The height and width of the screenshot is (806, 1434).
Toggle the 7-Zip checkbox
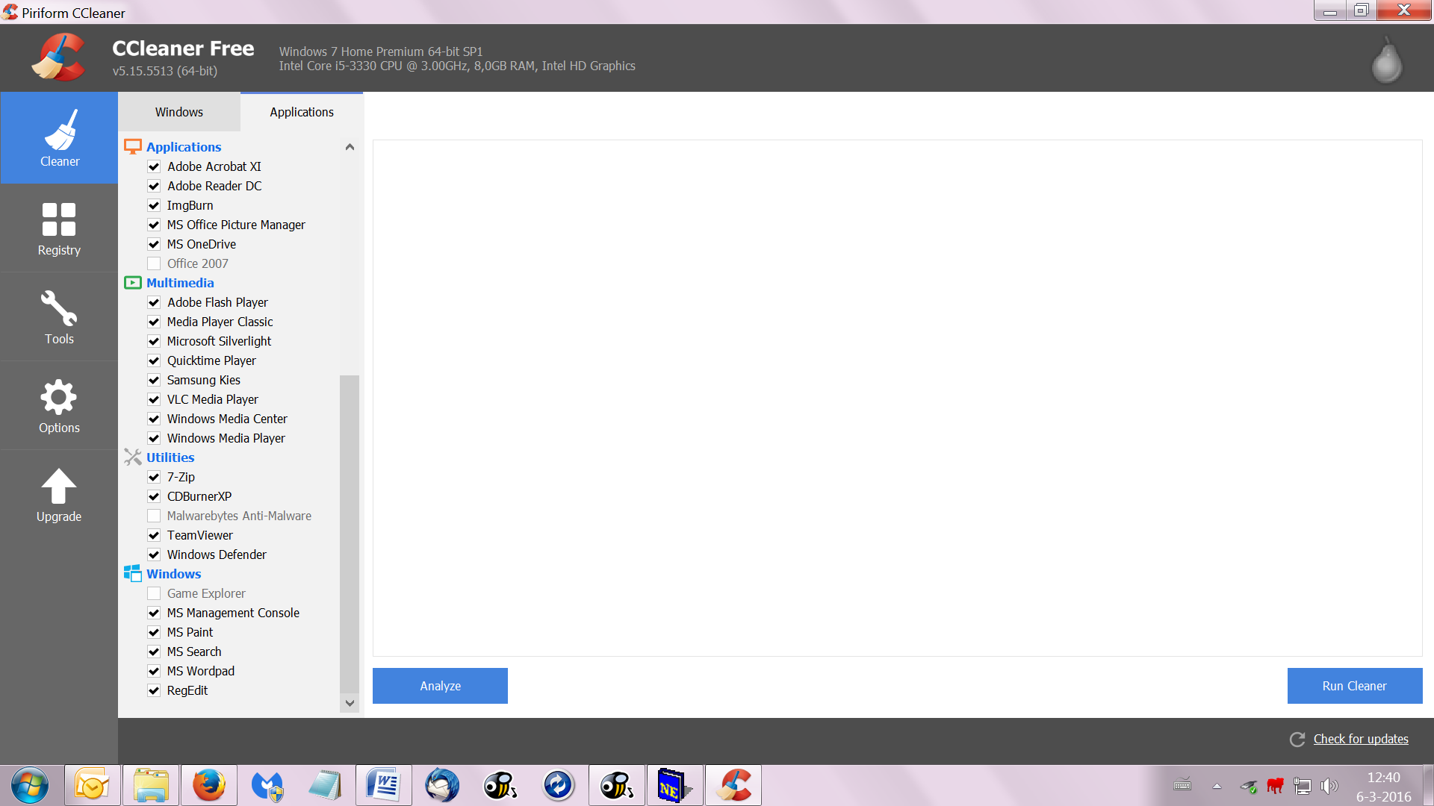(x=154, y=477)
